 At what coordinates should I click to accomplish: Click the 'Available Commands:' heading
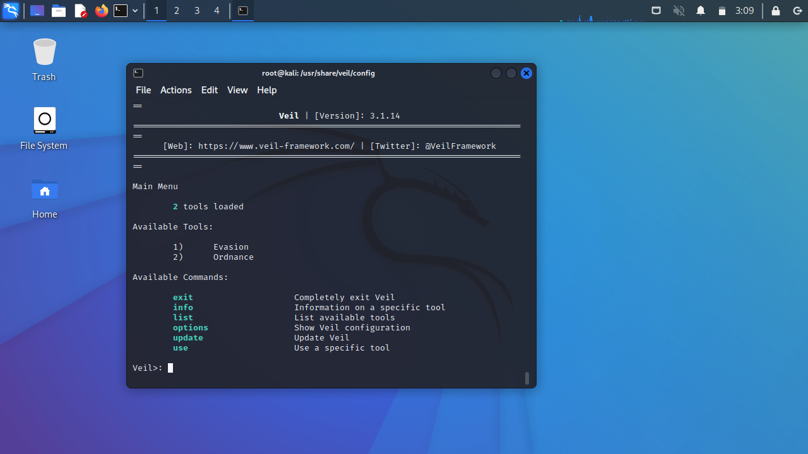point(181,277)
